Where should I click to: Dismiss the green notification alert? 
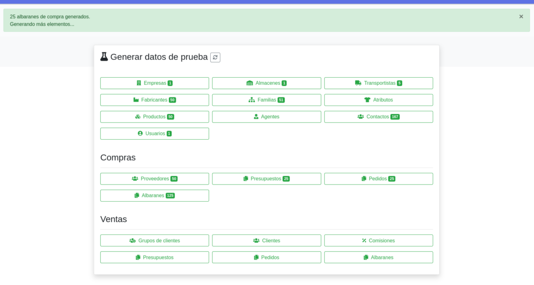pos(520,17)
